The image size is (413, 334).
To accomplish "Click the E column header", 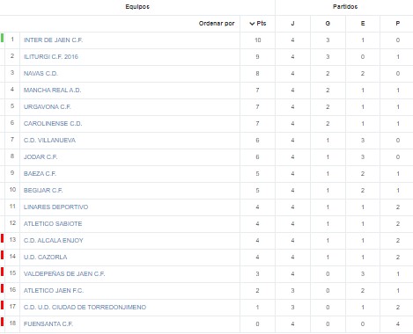I will click(x=363, y=24).
